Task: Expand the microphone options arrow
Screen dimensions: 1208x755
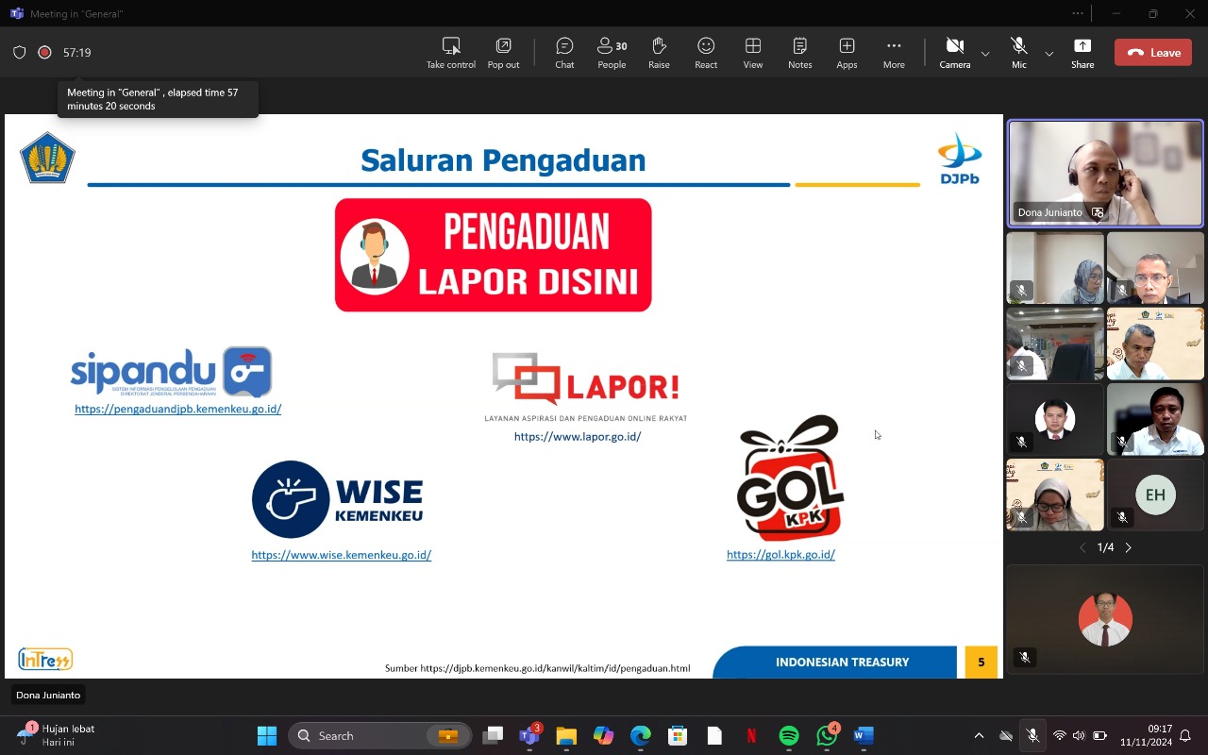Action: tap(1049, 54)
